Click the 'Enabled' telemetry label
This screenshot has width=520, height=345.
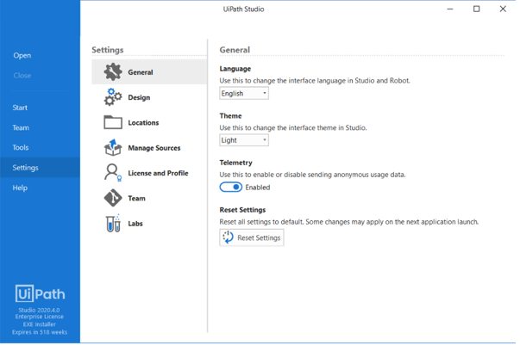(258, 188)
